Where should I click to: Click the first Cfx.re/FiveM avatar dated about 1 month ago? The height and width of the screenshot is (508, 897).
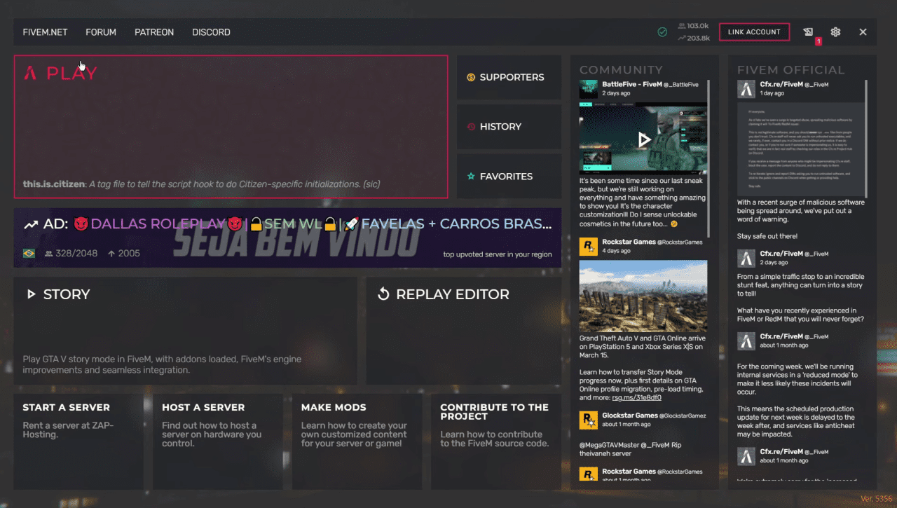click(746, 341)
